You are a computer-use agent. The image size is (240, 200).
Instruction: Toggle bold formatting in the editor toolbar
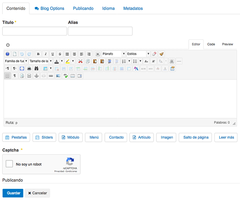[x=38, y=54]
